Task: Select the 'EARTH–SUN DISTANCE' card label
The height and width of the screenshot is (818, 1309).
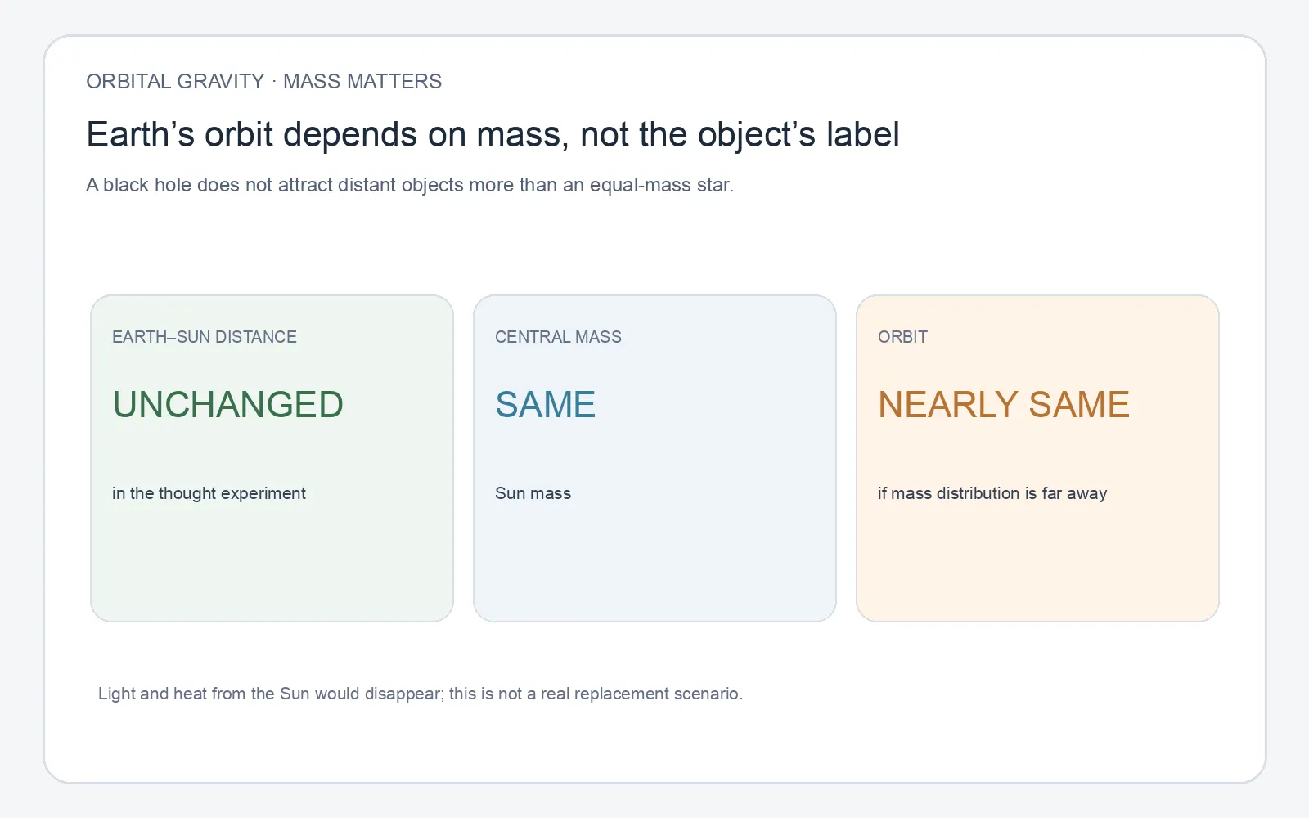Action: pyautogui.click(x=205, y=337)
